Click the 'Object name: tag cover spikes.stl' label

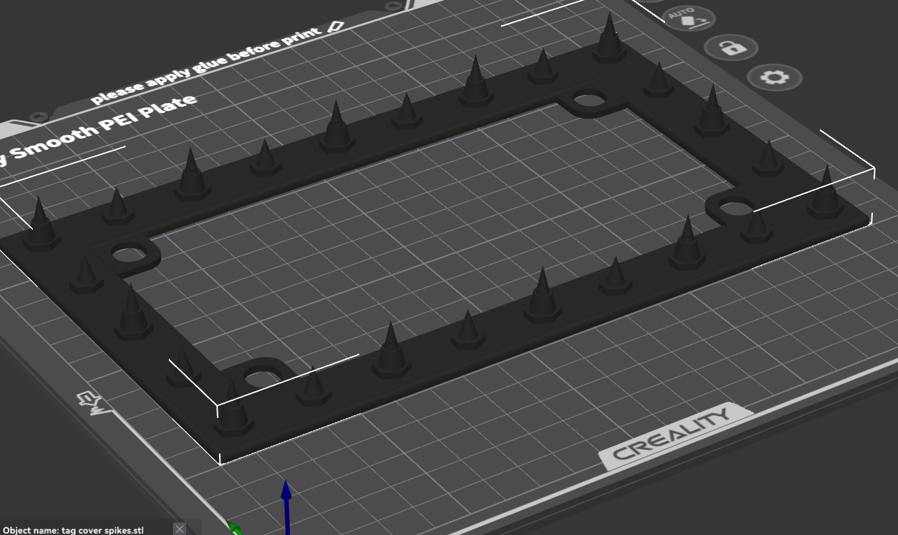[x=73, y=530]
